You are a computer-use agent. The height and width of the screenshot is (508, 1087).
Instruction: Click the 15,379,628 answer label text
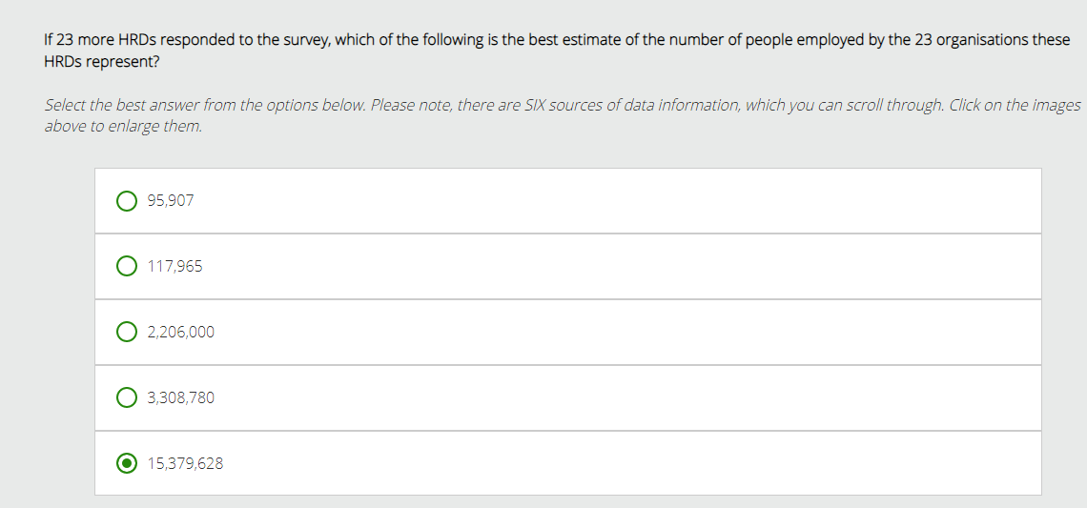(x=185, y=464)
